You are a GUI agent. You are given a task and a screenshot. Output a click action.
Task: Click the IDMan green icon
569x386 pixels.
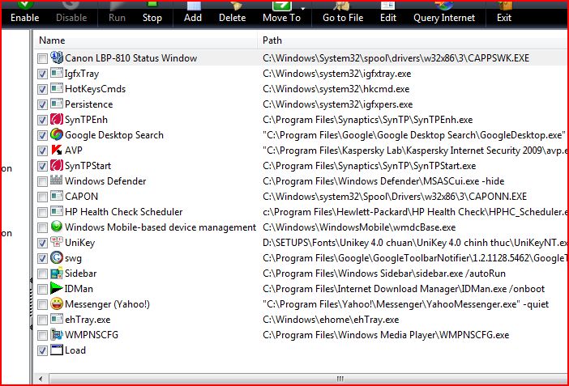click(57, 289)
